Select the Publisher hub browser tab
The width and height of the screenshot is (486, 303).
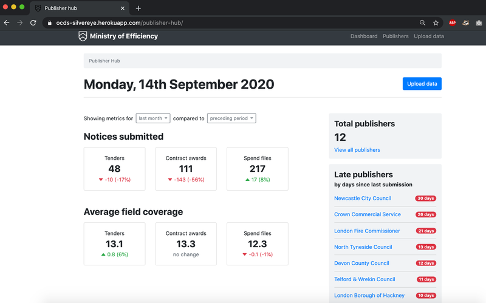(x=80, y=8)
